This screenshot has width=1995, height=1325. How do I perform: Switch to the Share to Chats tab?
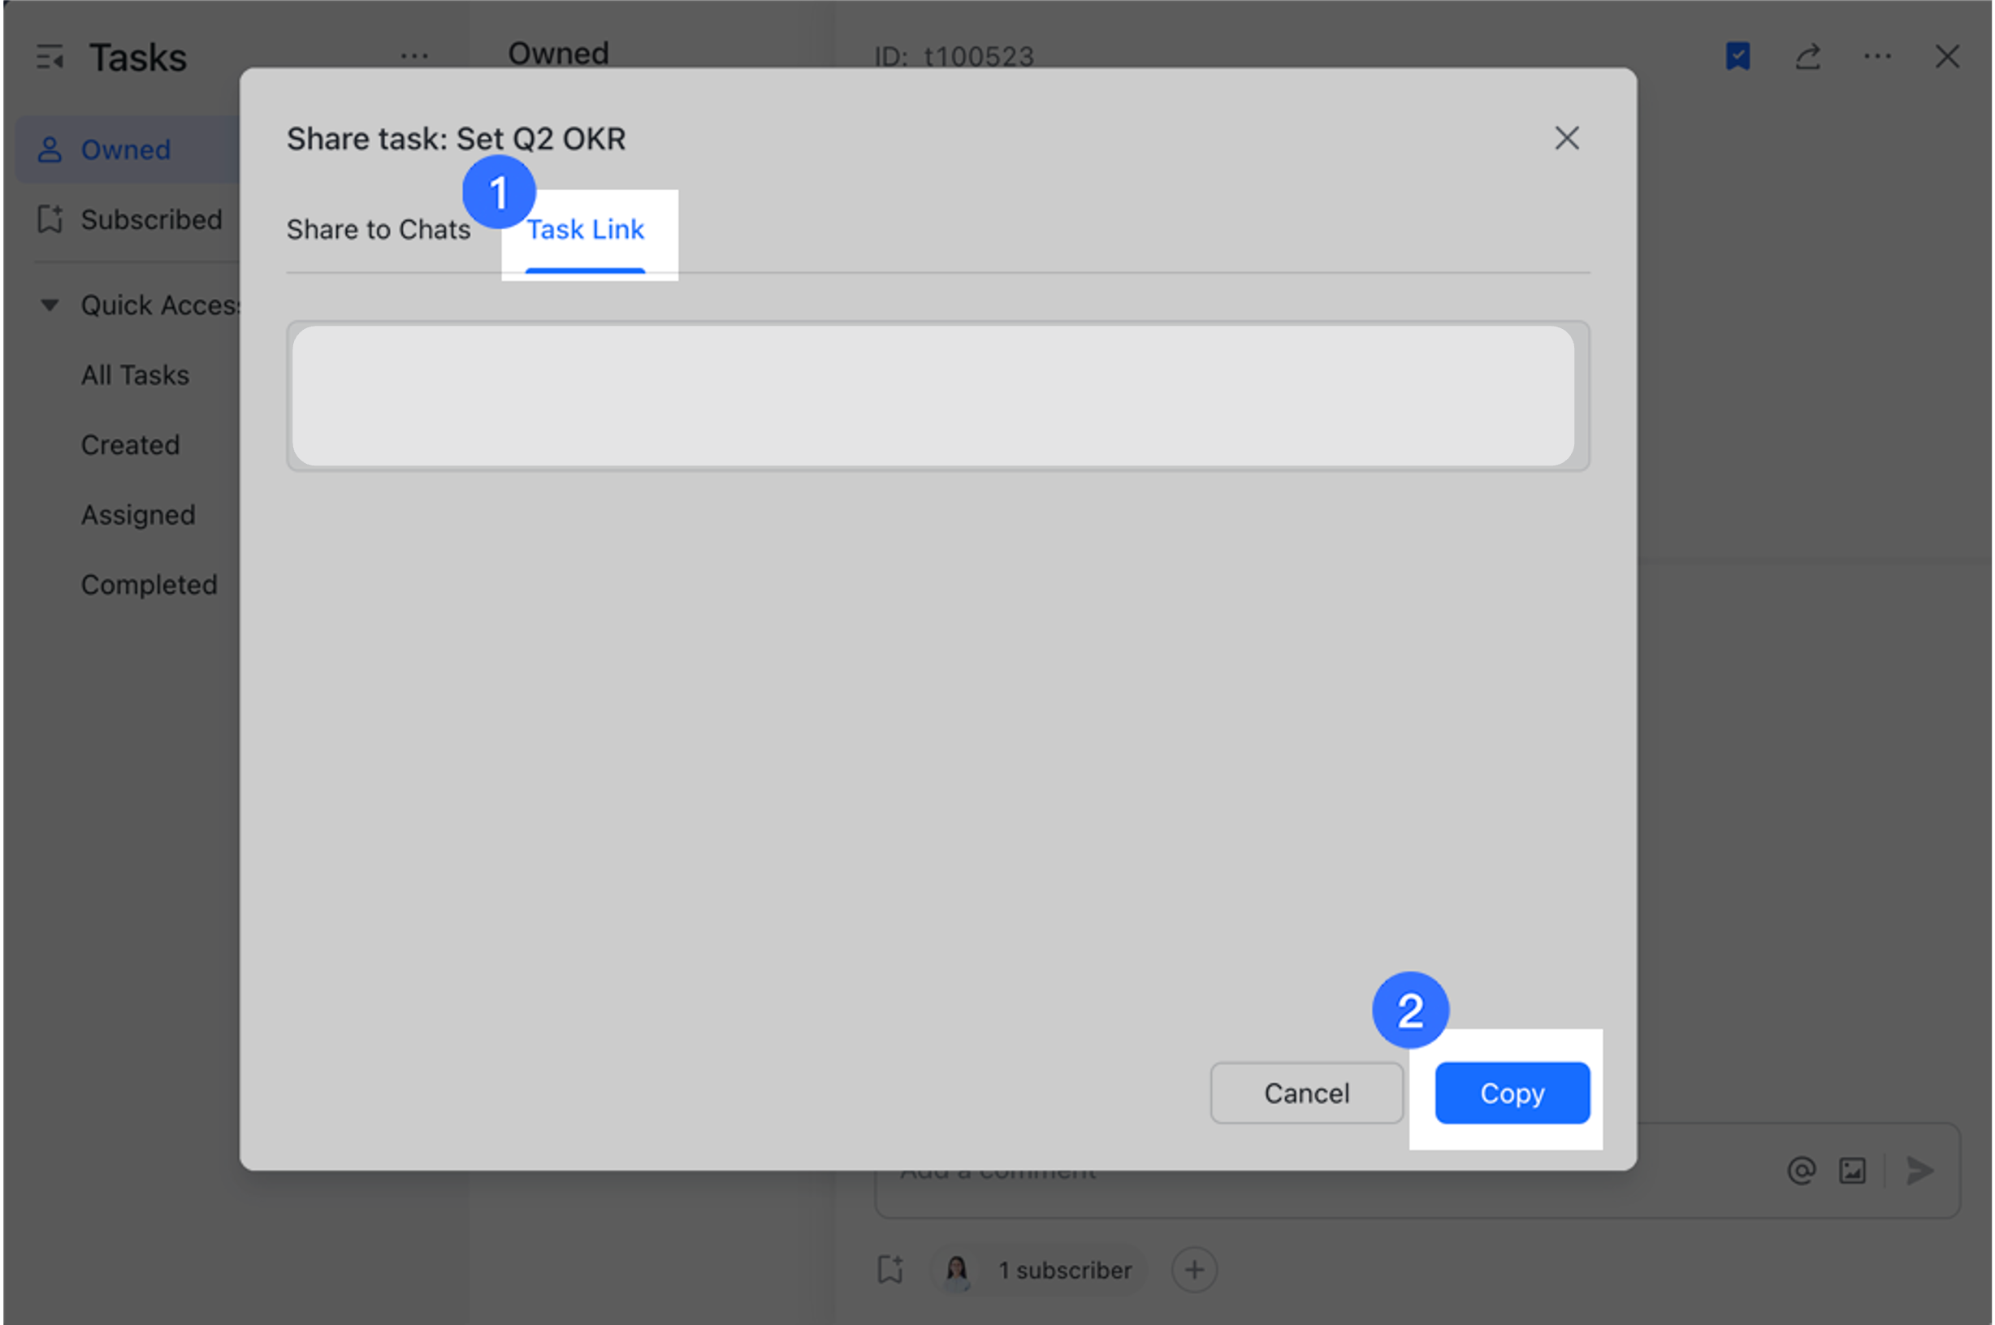point(379,229)
